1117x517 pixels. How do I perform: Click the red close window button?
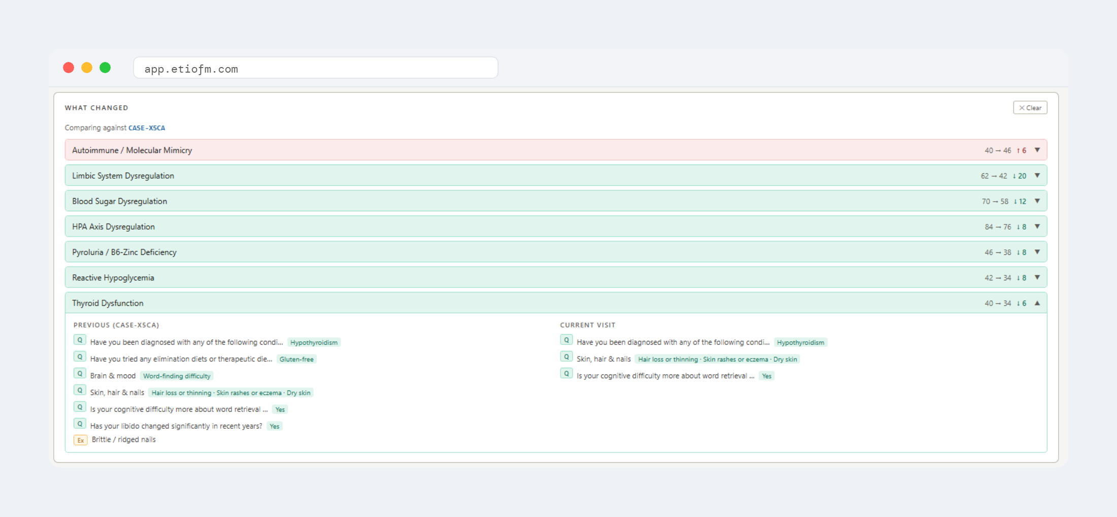[69, 68]
